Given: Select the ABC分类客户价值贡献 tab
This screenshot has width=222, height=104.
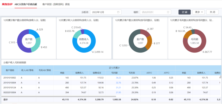Looking at the screenshot, I should click(26, 4).
